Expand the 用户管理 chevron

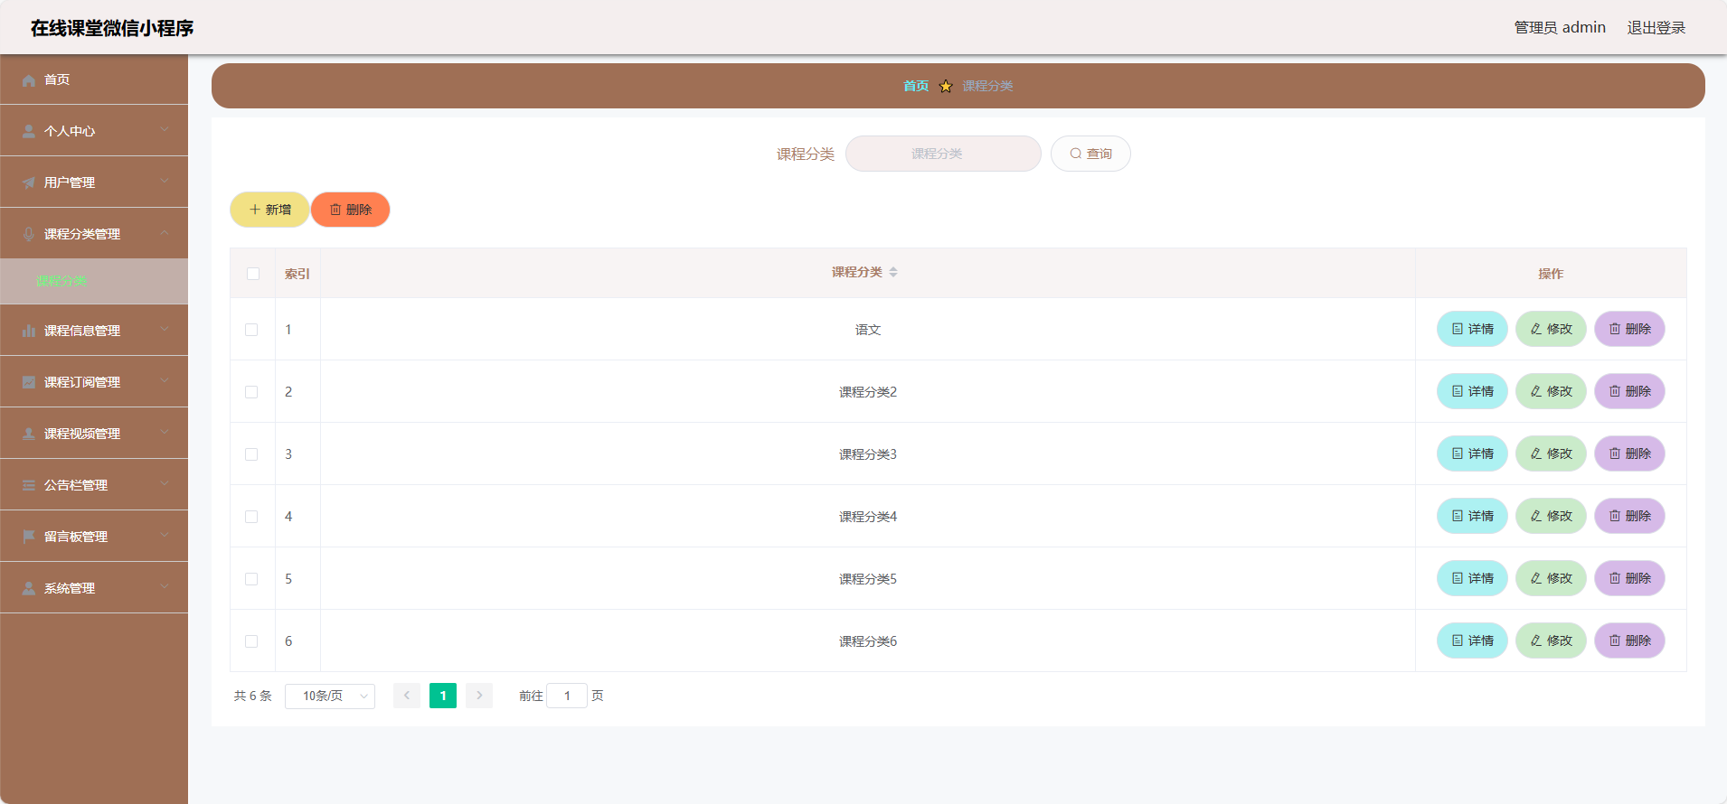point(165,182)
